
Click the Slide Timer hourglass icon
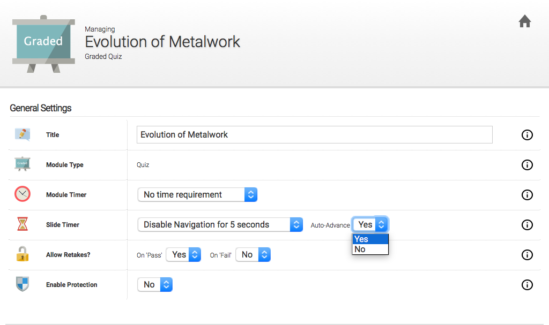point(23,224)
